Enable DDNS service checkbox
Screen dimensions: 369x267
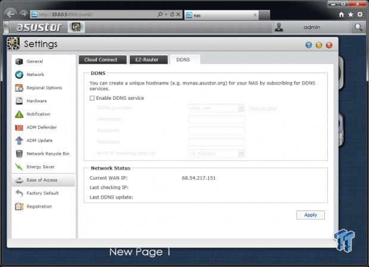click(92, 98)
